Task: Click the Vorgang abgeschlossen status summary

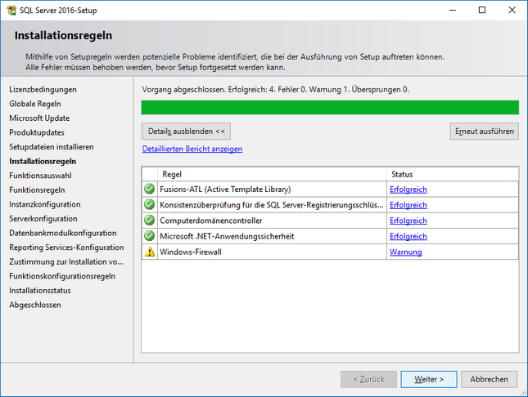Action: (x=275, y=89)
